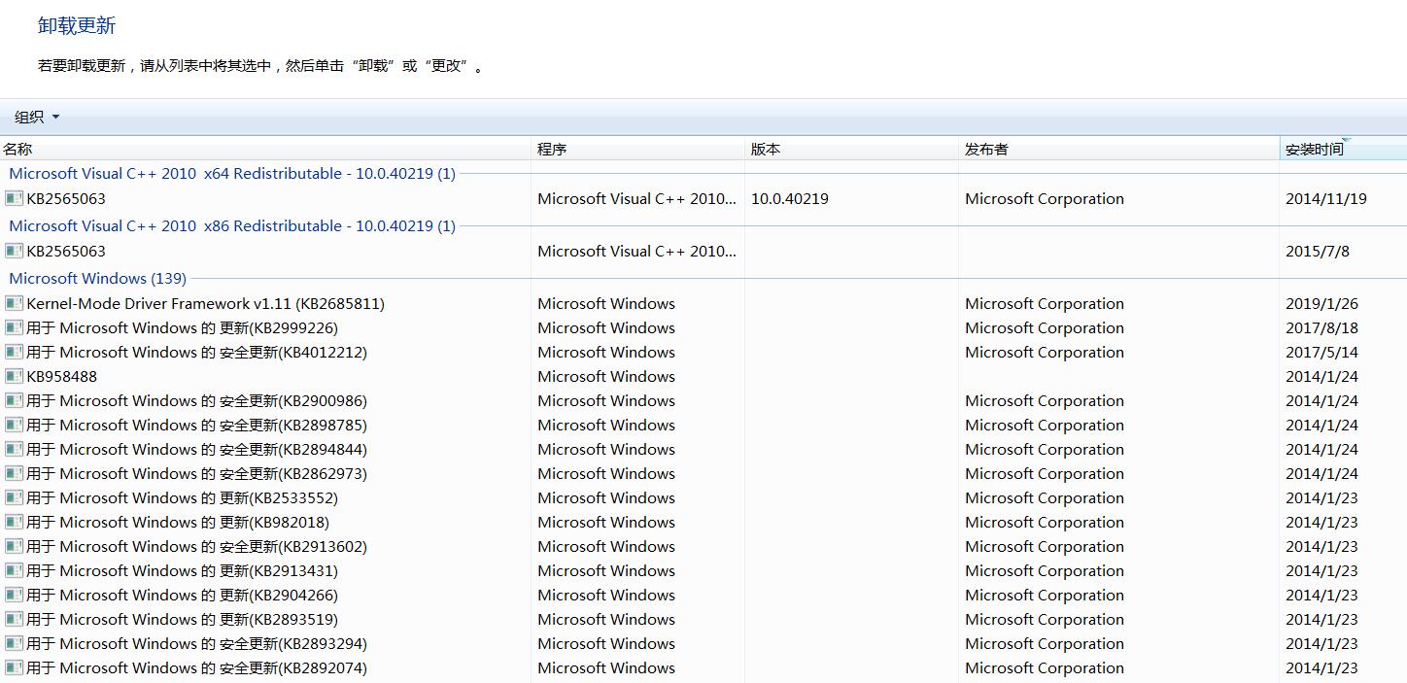
Task: Select the 更新(KB2913431) entry
Action: 183,570
